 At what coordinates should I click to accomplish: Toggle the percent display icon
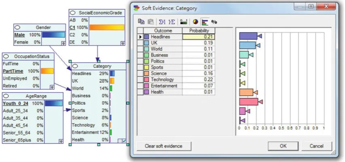coord(214,22)
